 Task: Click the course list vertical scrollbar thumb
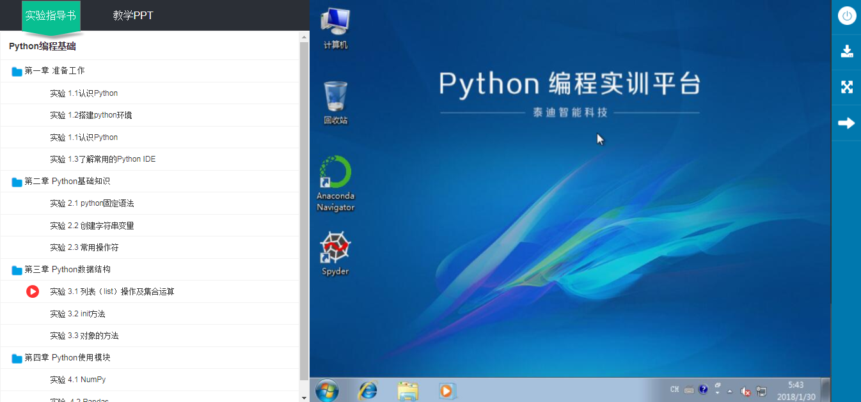(x=304, y=211)
